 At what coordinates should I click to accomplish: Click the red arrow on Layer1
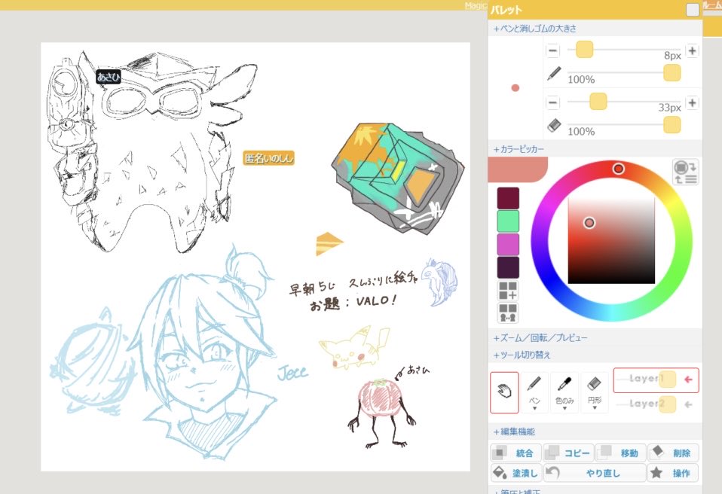688,380
